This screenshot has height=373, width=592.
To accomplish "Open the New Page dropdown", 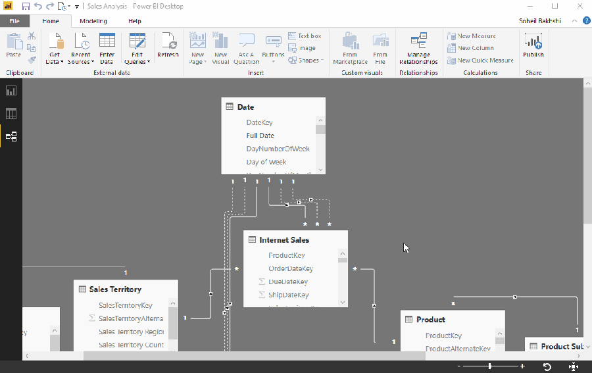I will pos(197,48).
